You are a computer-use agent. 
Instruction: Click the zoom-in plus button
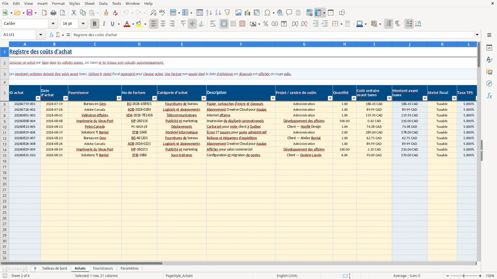click(480, 276)
